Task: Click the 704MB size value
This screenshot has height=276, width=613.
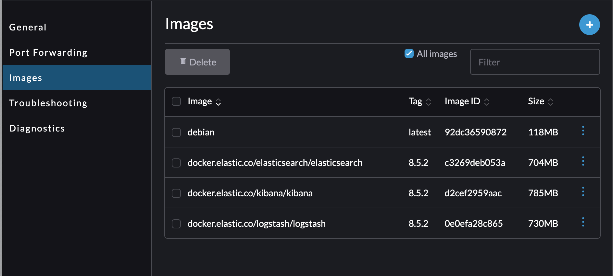Action: 543,163
